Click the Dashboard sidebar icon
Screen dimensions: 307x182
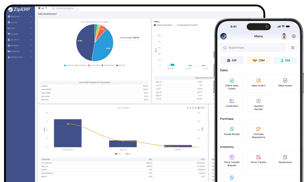coord(9,16)
